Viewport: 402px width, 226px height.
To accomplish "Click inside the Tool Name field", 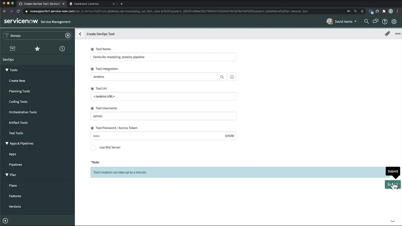I will (163, 57).
